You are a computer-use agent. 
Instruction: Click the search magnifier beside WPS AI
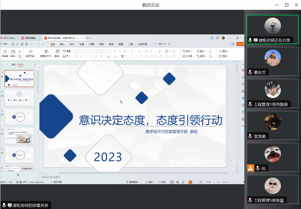169,44
